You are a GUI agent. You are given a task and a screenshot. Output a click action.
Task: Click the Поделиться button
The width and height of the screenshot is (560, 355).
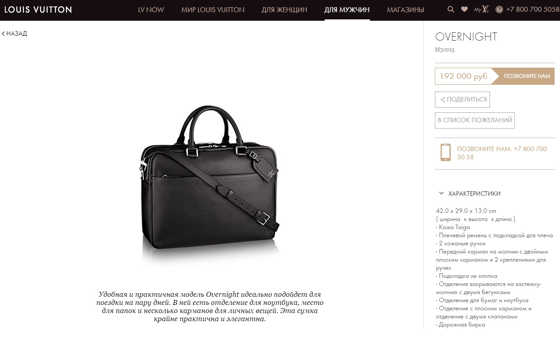pyautogui.click(x=462, y=100)
